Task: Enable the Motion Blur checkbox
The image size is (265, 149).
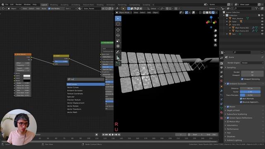Action: tap(228, 122)
